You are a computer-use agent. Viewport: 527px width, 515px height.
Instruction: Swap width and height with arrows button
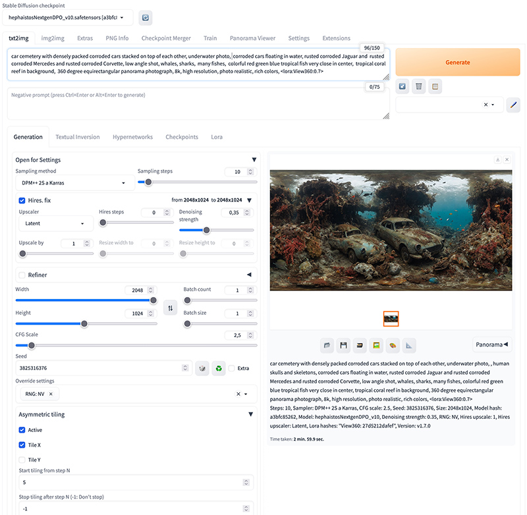170,308
